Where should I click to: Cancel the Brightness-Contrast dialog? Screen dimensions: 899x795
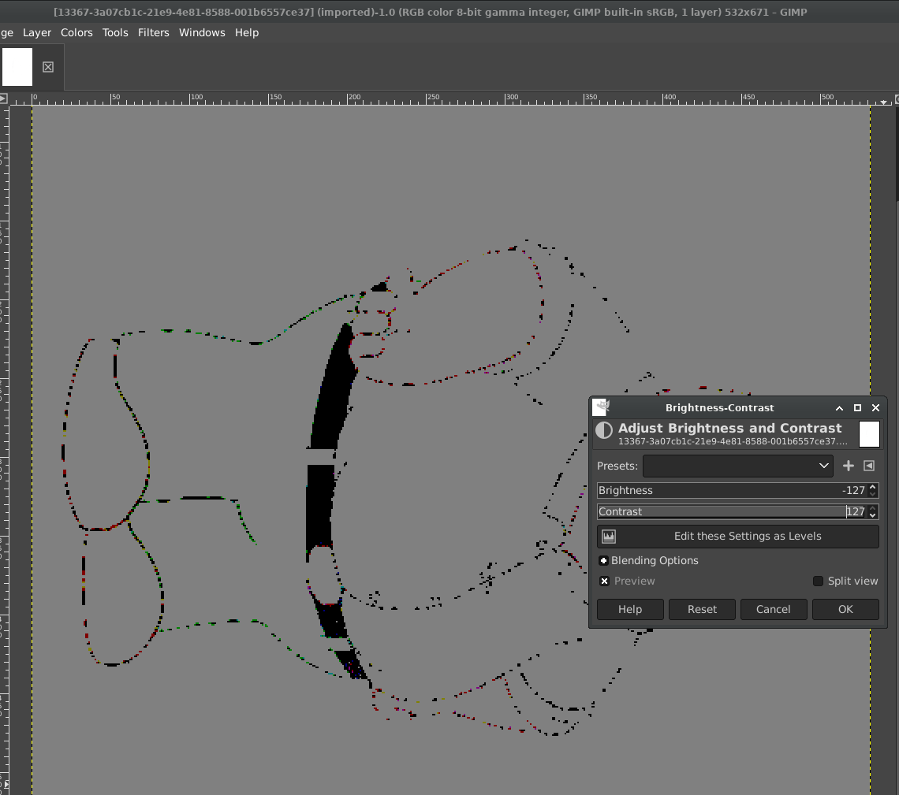[x=774, y=609]
